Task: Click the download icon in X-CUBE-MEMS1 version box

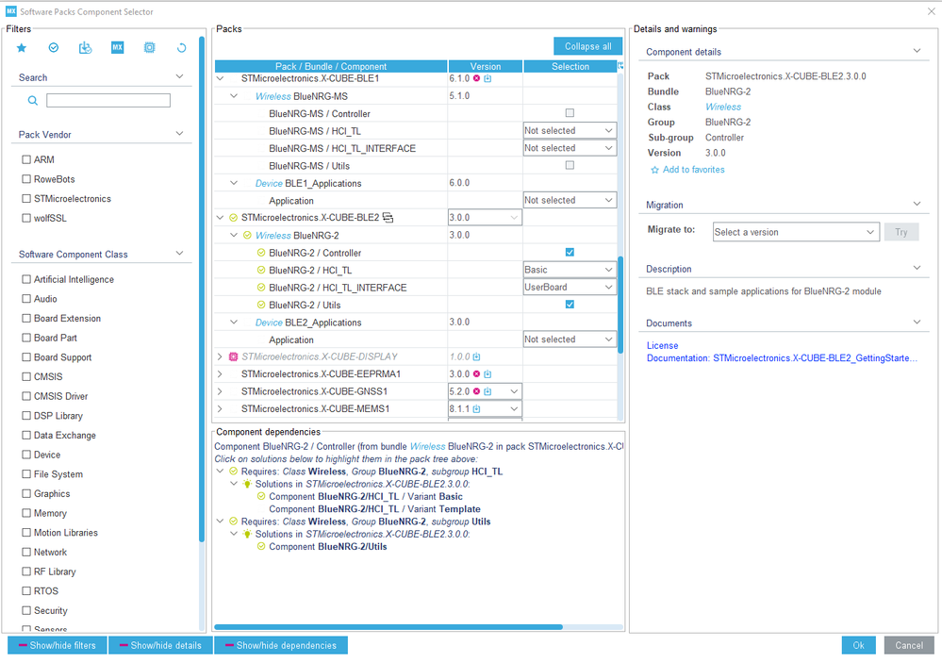Action: (476, 409)
